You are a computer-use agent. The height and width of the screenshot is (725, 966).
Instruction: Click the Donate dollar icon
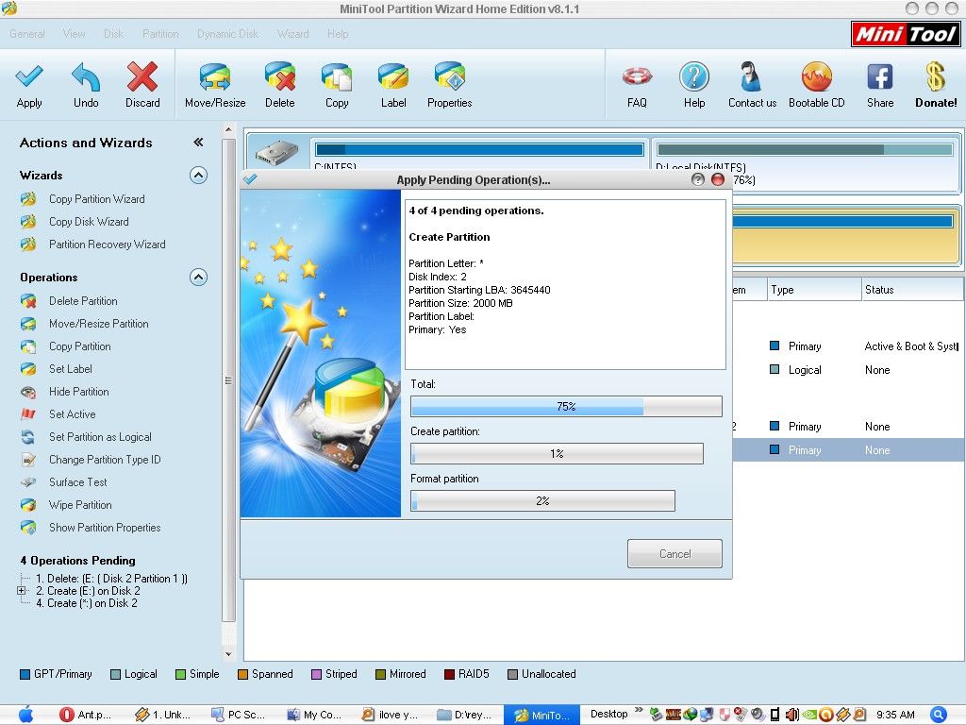pyautogui.click(x=935, y=77)
